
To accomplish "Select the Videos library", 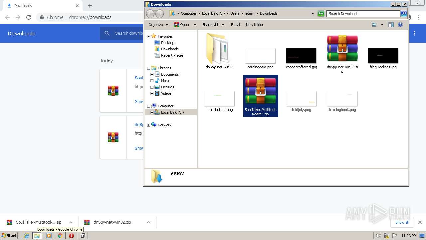I will (166, 93).
